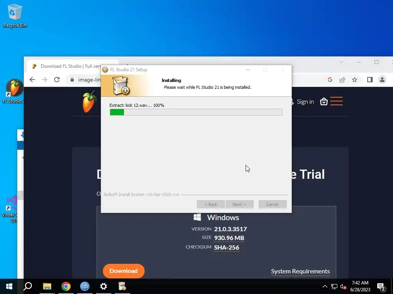The height and width of the screenshot is (294, 393).
Task: Minimize the FL Studio 21 Setup window
Action: pyautogui.click(x=248, y=70)
